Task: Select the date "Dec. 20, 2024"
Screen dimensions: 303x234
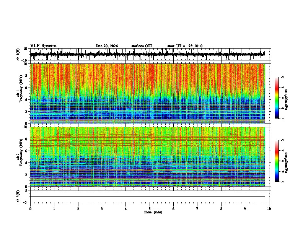Action: tap(107, 46)
